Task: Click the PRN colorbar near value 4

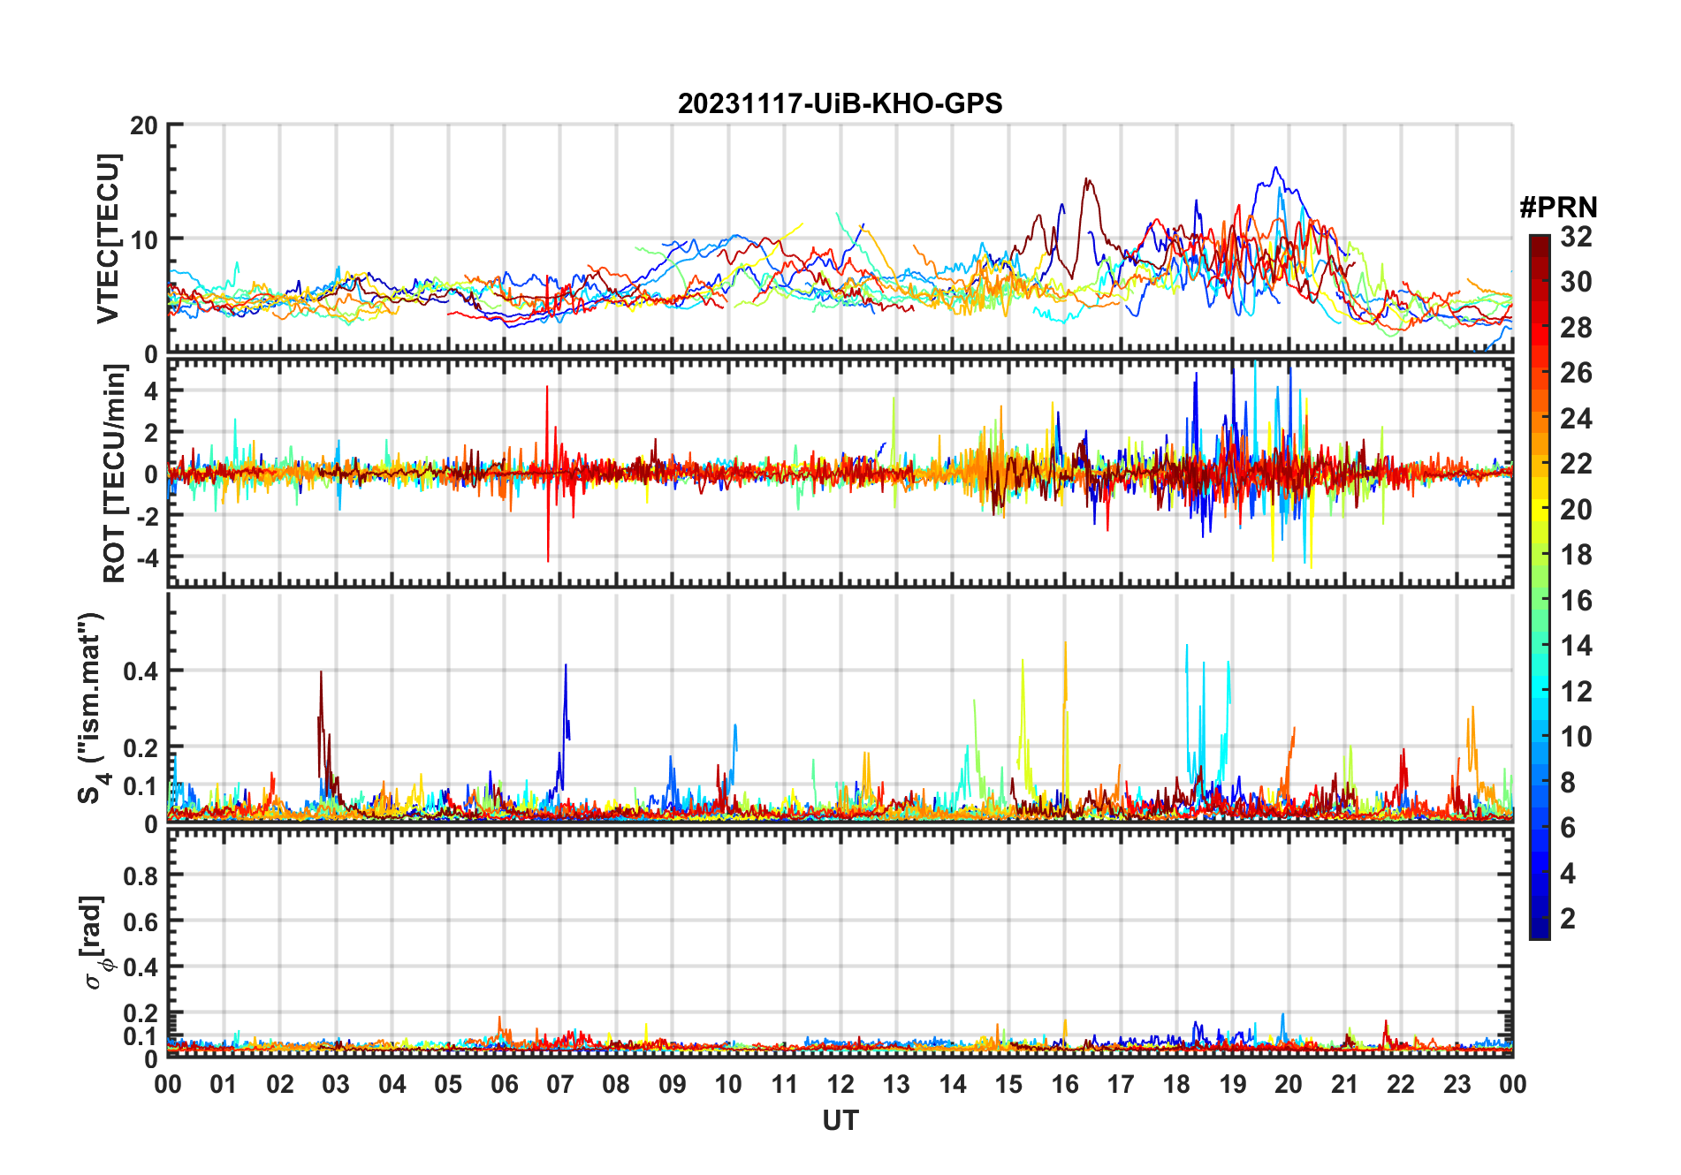Action: (x=1540, y=873)
